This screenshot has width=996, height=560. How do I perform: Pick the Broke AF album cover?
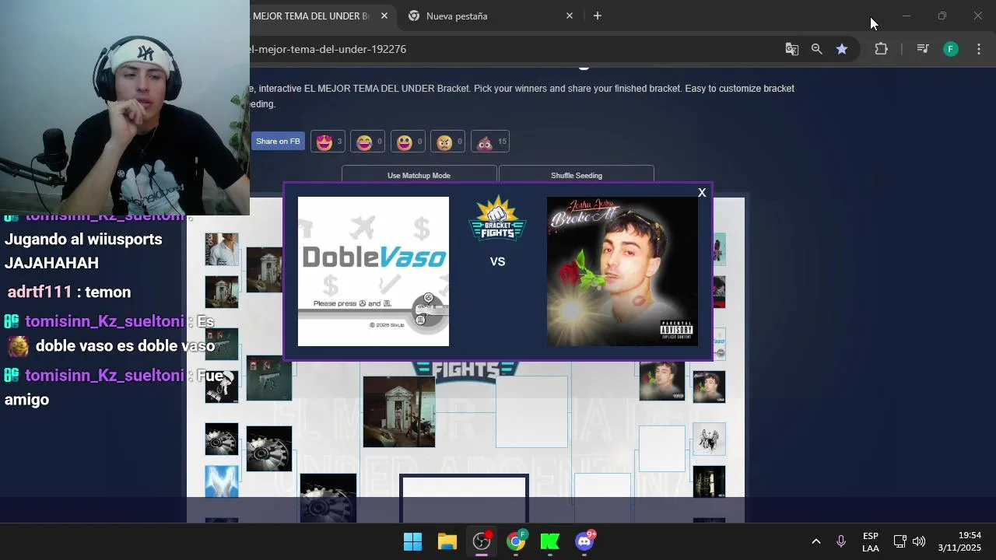622,271
